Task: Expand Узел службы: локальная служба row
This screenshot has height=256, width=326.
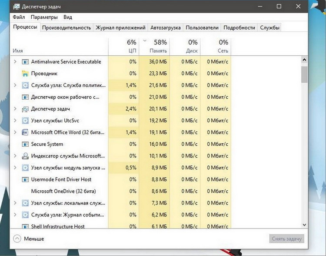Action: [15, 203]
